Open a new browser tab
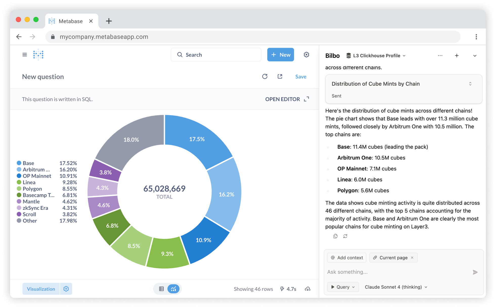The image size is (496, 308). click(x=109, y=21)
